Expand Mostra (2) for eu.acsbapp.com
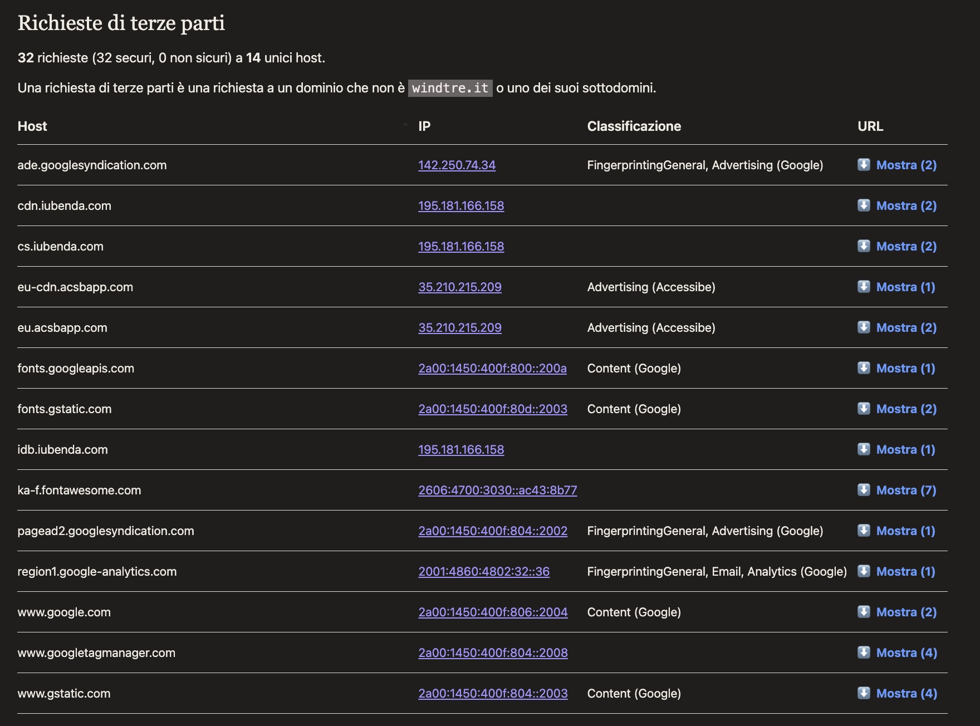This screenshot has width=980, height=726. click(906, 327)
